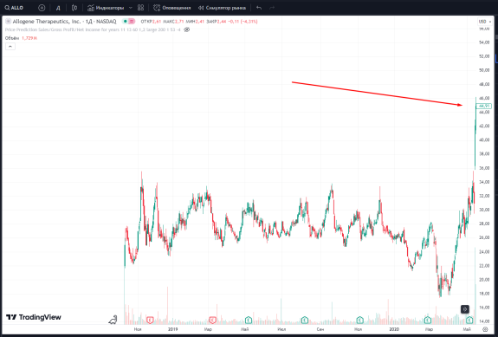Open Оповещения alerts panel
Screen dimensions: 498x337
[171, 8]
